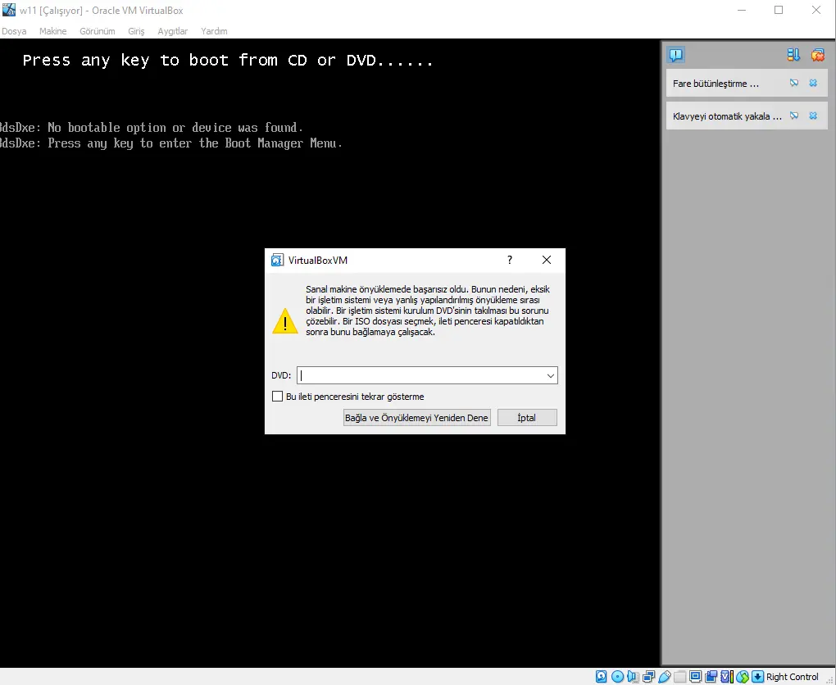Click the audio status bar icon
836x685 pixels.
[x=633, y=677]
